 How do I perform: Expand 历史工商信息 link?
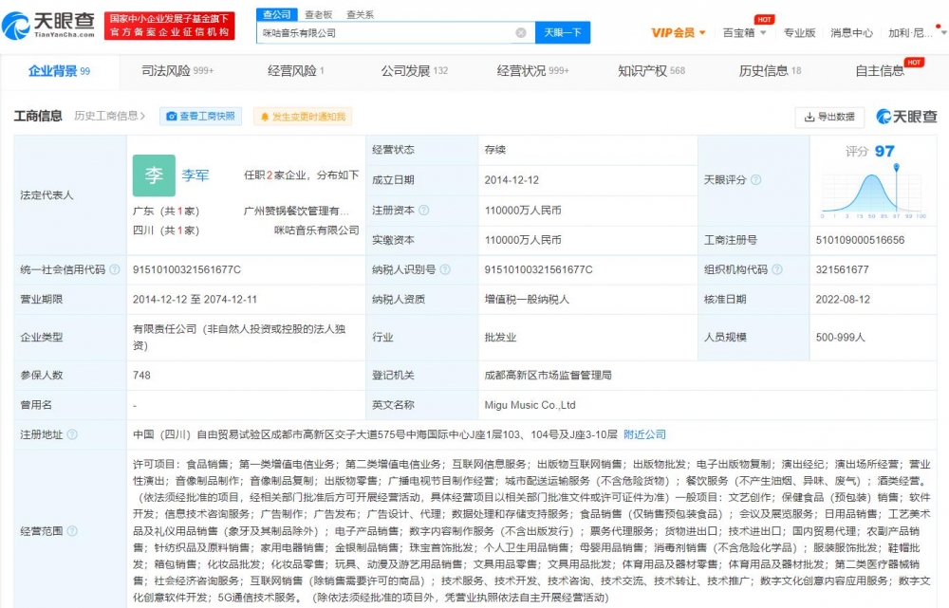(109, 116)
